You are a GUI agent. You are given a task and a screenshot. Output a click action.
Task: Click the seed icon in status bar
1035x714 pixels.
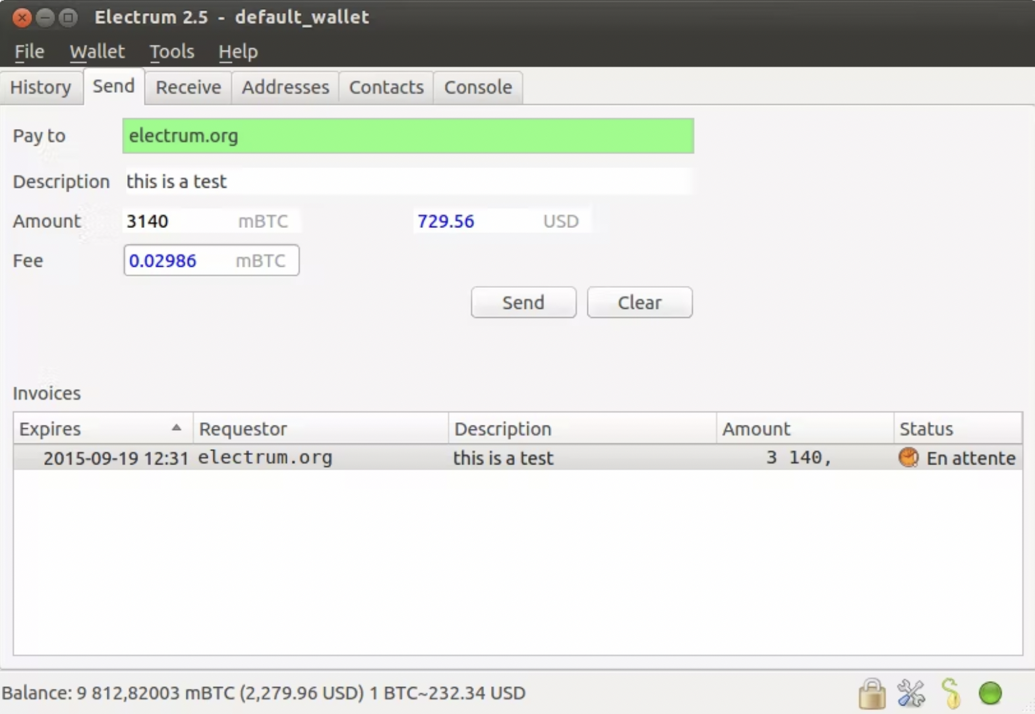pos(951,693)
